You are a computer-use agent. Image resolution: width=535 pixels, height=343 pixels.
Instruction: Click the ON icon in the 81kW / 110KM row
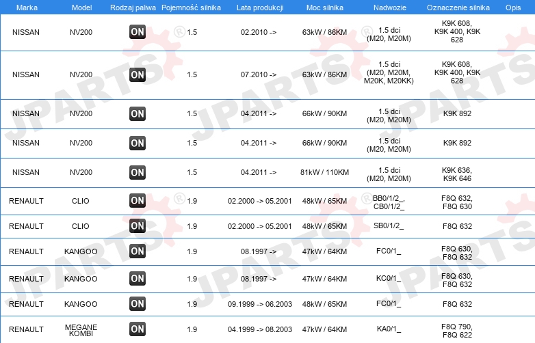click(138, 172)
